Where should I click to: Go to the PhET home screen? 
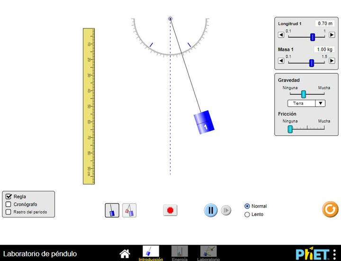coord(125,254)
